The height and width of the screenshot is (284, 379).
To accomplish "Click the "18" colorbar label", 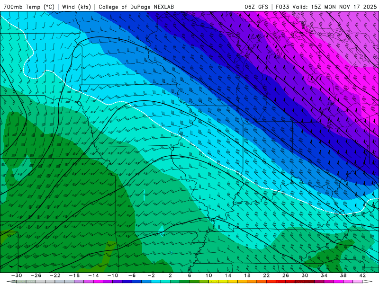I will (x=247, y=275).
